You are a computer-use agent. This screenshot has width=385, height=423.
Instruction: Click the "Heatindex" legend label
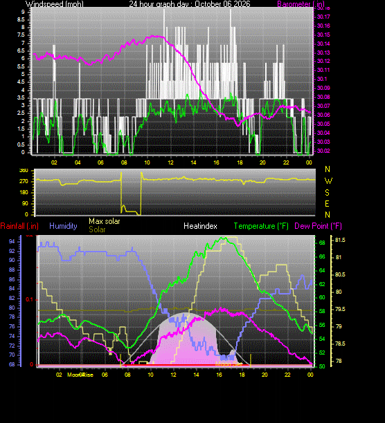point(200,226)
